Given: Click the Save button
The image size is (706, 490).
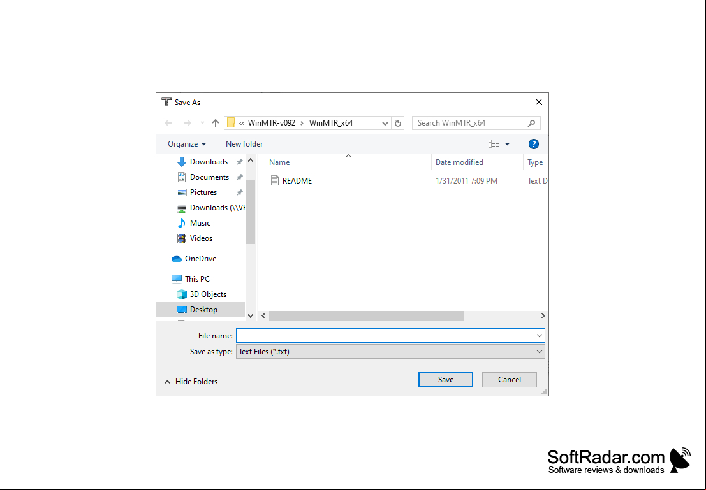Looking at the screenshot, I should (446, 380).
